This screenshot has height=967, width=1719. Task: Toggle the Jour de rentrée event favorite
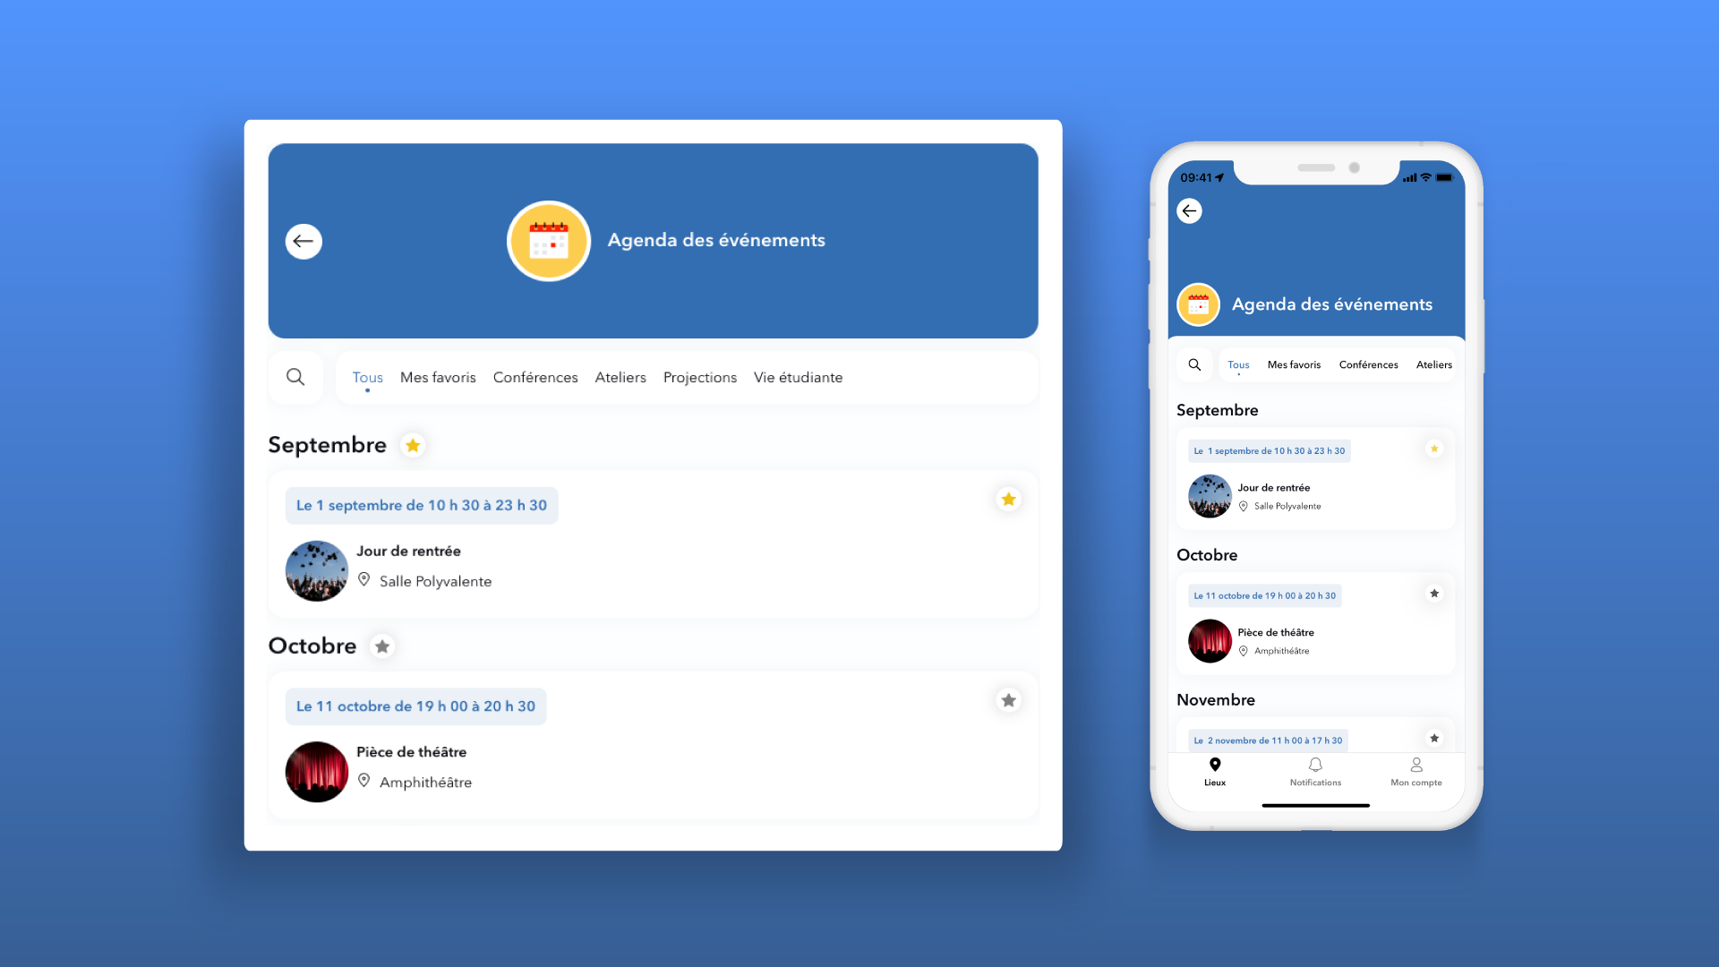point(1008,498)
